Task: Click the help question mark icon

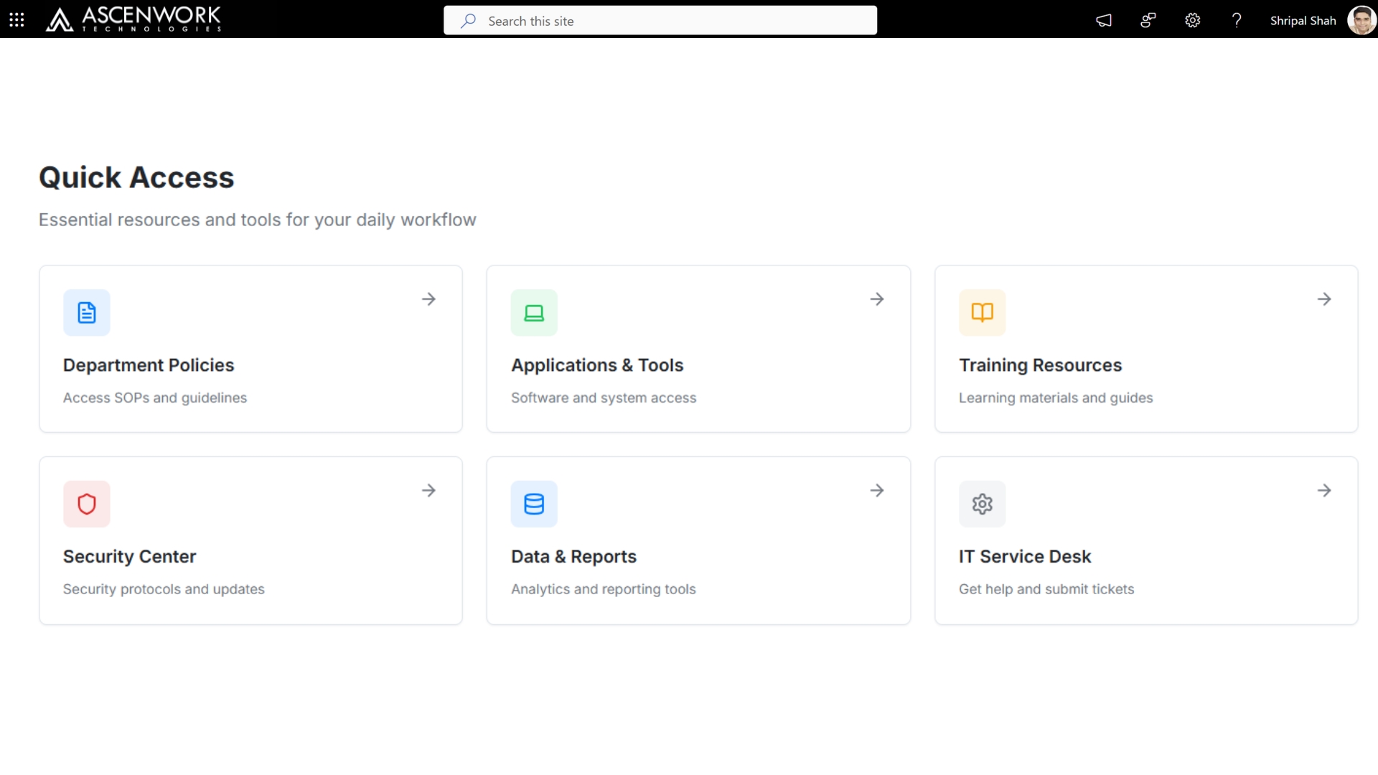Action: click(1236, 20)
